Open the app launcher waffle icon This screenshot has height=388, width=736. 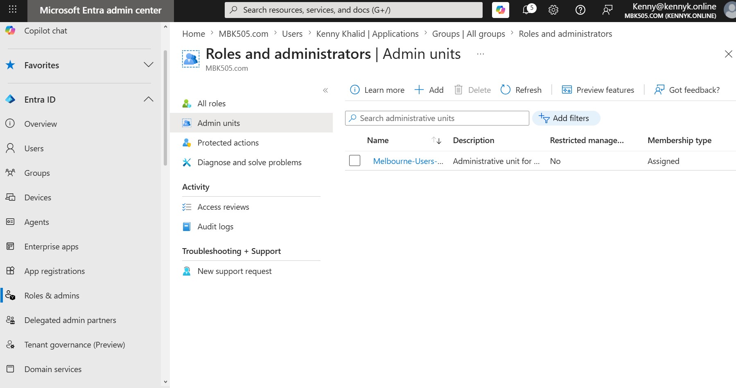(13, 9)
